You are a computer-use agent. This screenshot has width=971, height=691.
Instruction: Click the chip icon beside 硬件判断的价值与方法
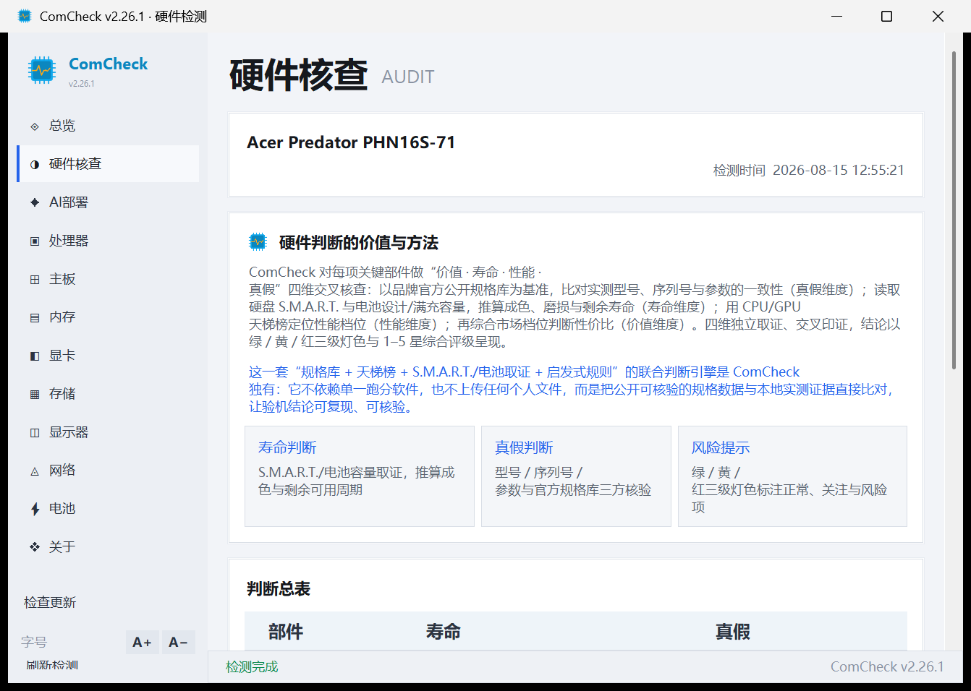point(258,241)
